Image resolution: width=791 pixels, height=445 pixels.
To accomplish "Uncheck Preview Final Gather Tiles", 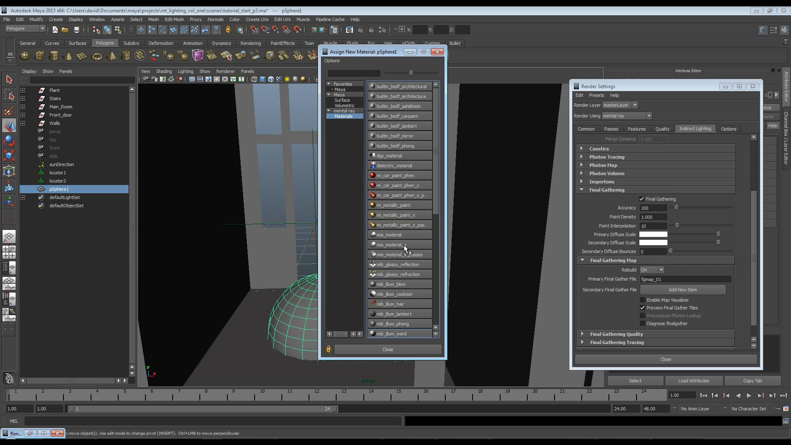I will [x=642, y=308].
